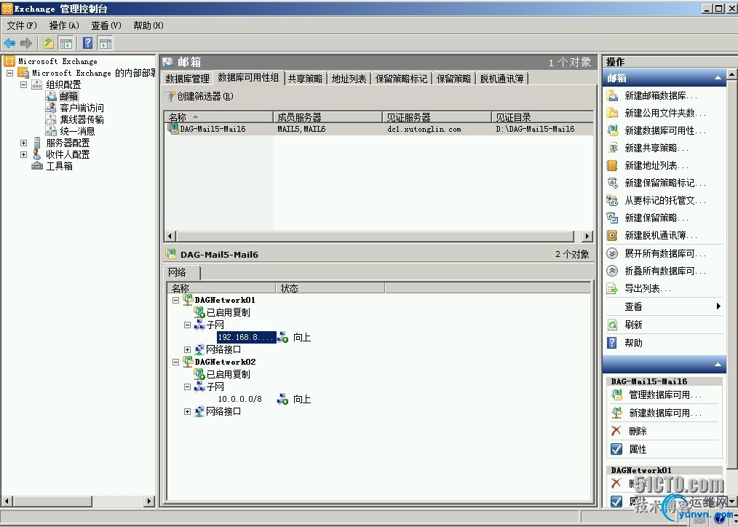The image size is (738, 527).
Task: Click right arrow of the database list scrollbar
Action: [587, 237]
